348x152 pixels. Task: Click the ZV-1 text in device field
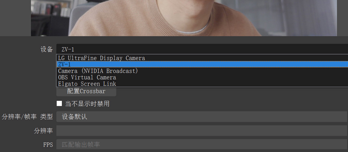[x=68, y=49]
